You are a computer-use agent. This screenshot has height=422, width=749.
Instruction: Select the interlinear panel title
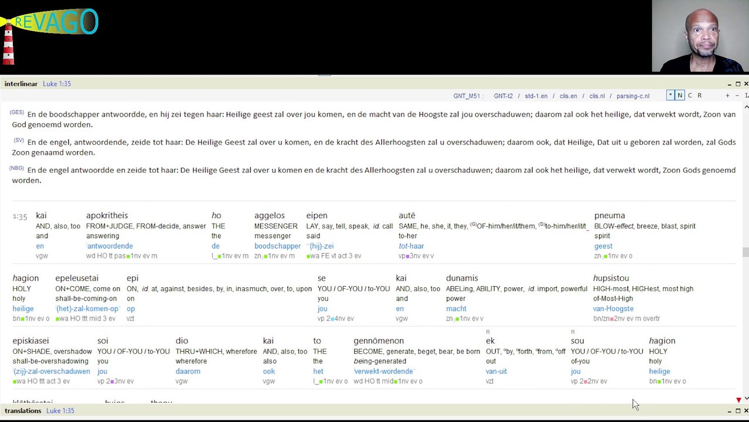tap(21, 84)
